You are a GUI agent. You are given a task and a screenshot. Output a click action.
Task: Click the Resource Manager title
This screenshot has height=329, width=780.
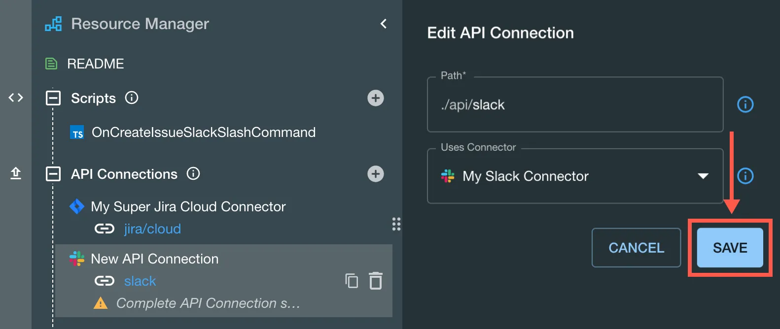[140, 24]
